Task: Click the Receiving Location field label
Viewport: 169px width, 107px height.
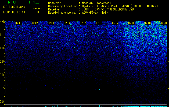Action: click(x=63, y=6)
